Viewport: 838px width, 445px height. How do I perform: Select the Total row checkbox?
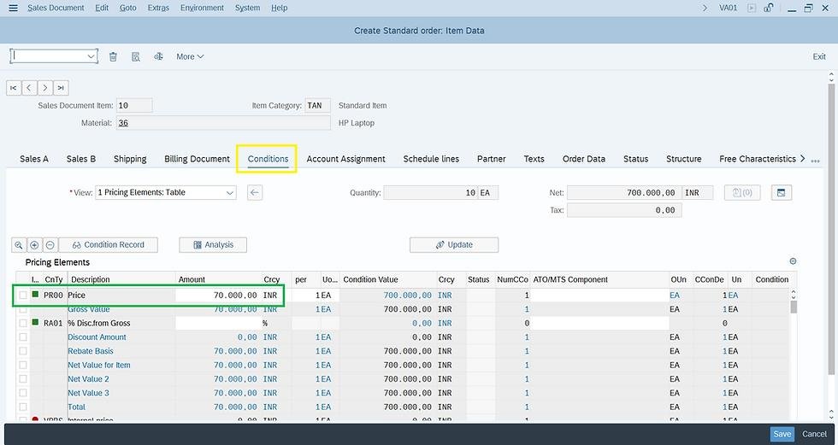pyautogui.click(x=23, y=407)
